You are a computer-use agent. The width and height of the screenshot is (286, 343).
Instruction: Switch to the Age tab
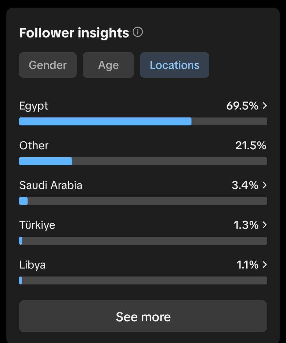point(108,65)
